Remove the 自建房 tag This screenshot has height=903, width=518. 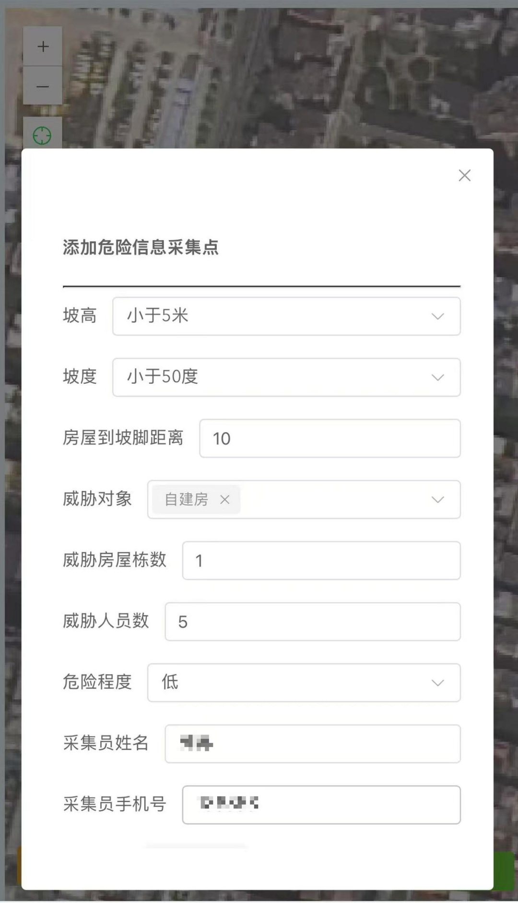point(224,500)
